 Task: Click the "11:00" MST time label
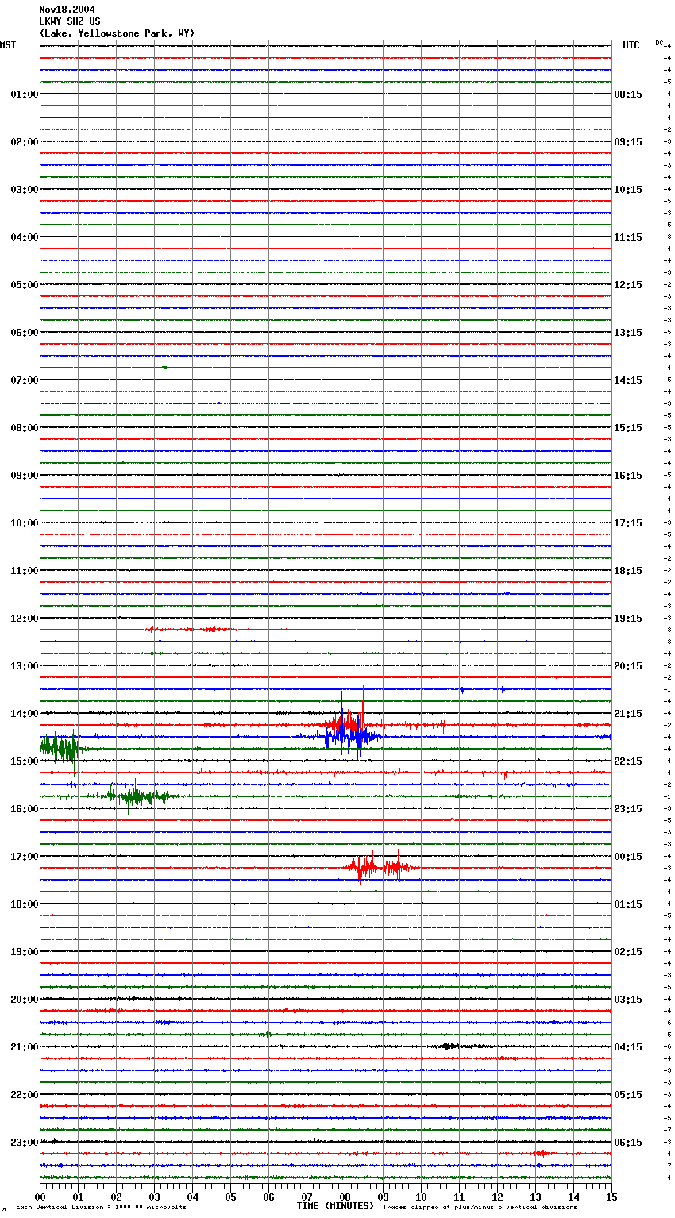(x=25, y=571)
